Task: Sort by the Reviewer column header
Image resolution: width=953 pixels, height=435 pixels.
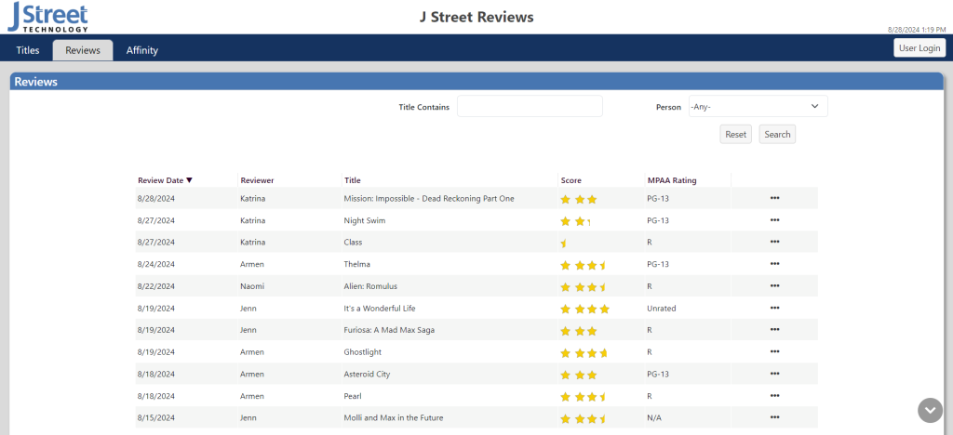Action: tap(257, 180)
